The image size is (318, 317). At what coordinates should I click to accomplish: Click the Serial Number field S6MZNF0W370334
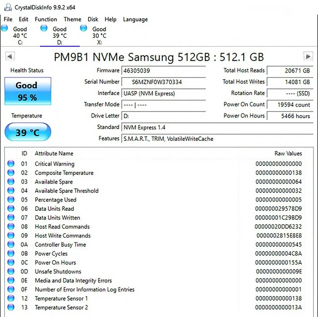tap(164, 82)
